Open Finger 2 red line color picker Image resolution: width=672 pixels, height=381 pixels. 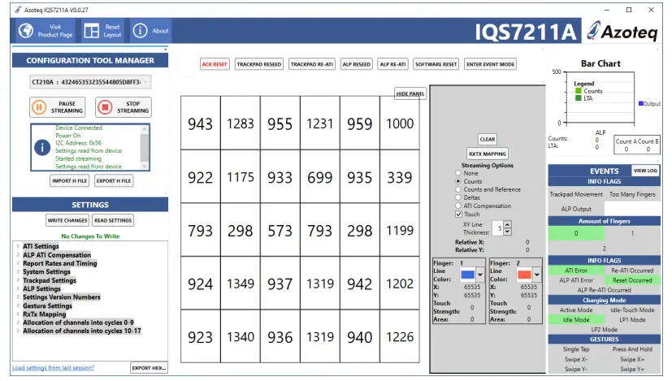[528, 275]
